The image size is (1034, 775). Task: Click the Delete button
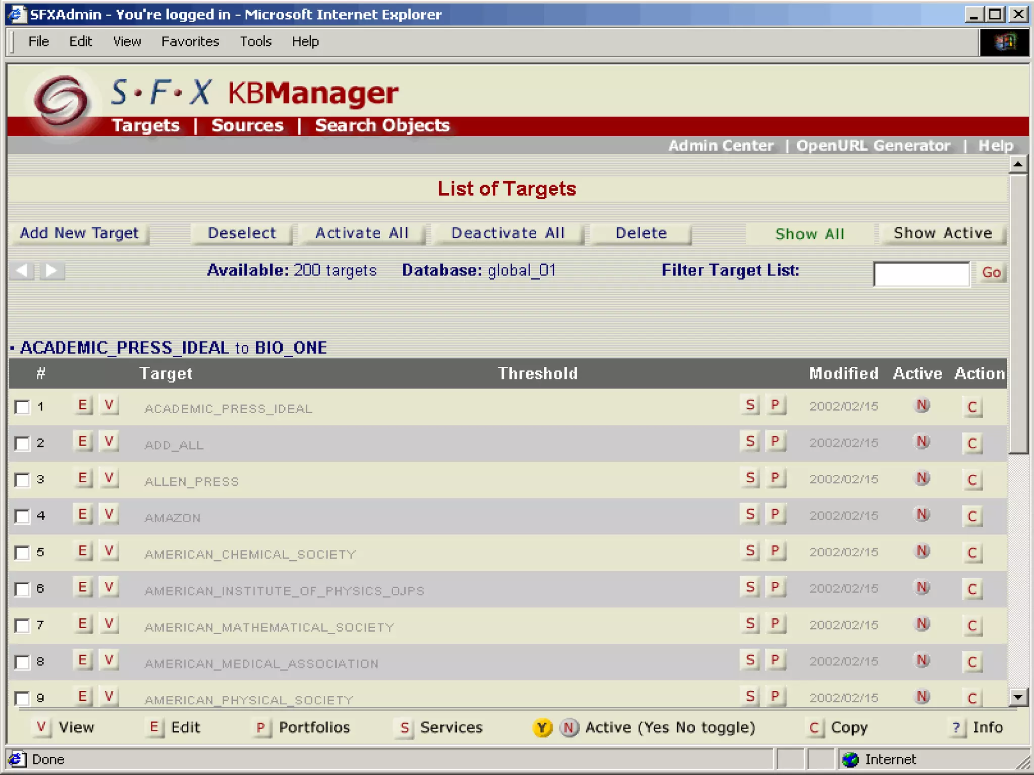coord(641,234)
